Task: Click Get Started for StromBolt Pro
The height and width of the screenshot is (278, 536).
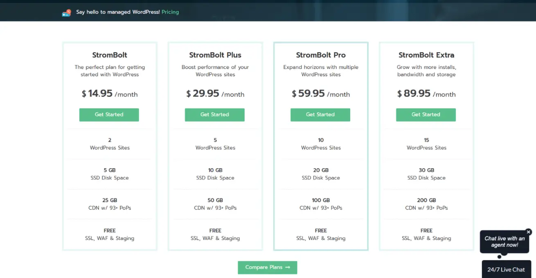Action: tap(320, 115)
